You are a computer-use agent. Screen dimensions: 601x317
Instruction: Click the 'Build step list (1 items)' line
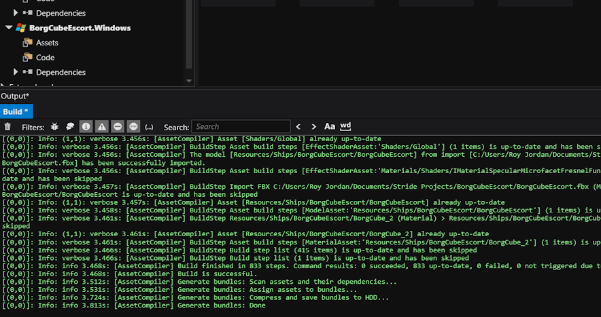(x=235, y=258)
